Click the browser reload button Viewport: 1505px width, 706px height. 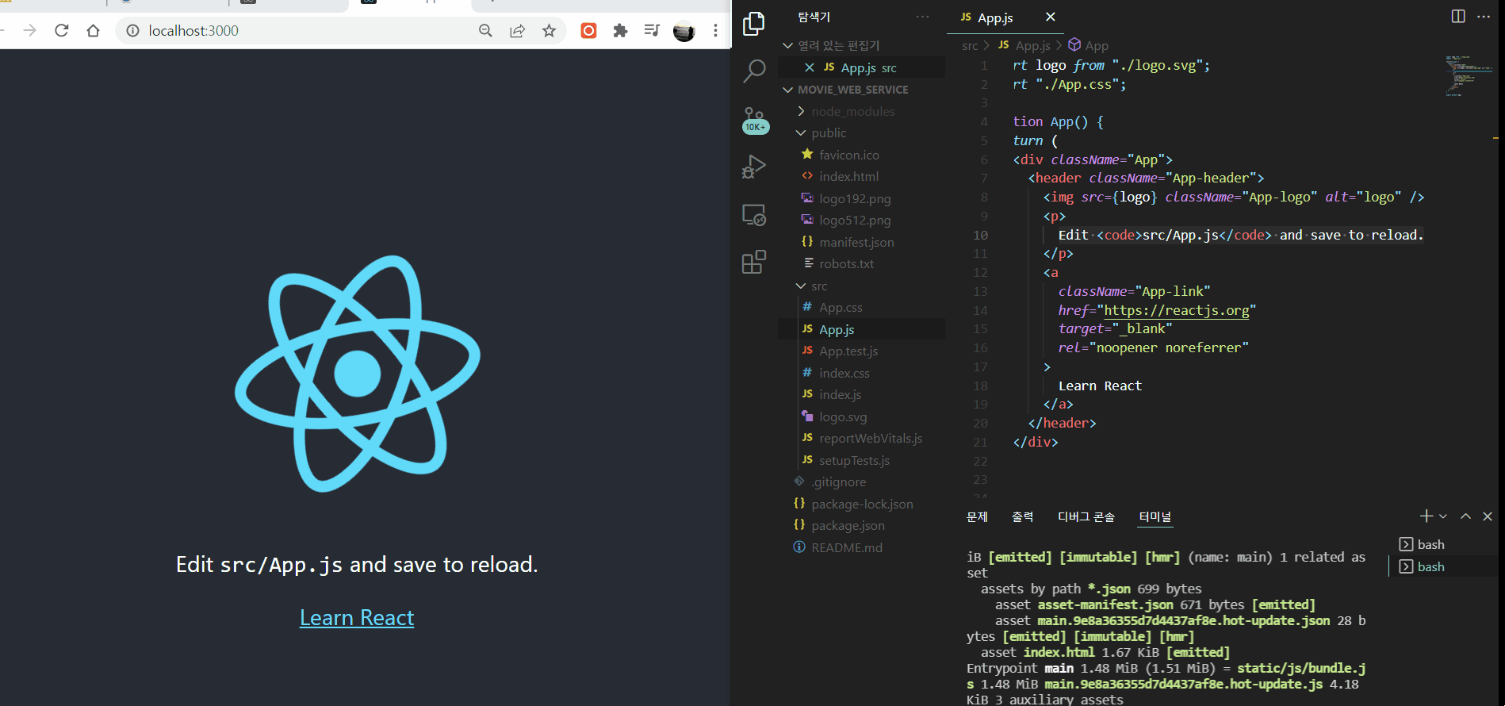62,30
